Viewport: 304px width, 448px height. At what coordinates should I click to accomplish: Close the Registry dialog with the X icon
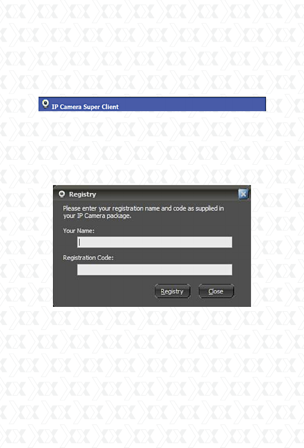coord(244,194)
